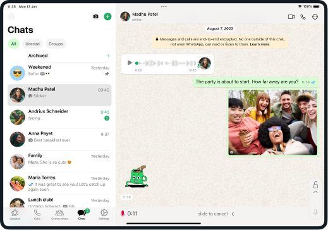Image resolution: width=328 pixels, height=230 pixels.
Task: Start a new chat with green plus
Action: [107, 16]
